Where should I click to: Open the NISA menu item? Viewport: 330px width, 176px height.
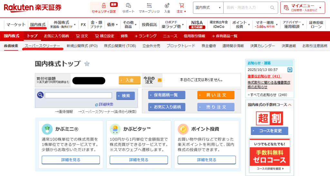(x=197, y=25)
